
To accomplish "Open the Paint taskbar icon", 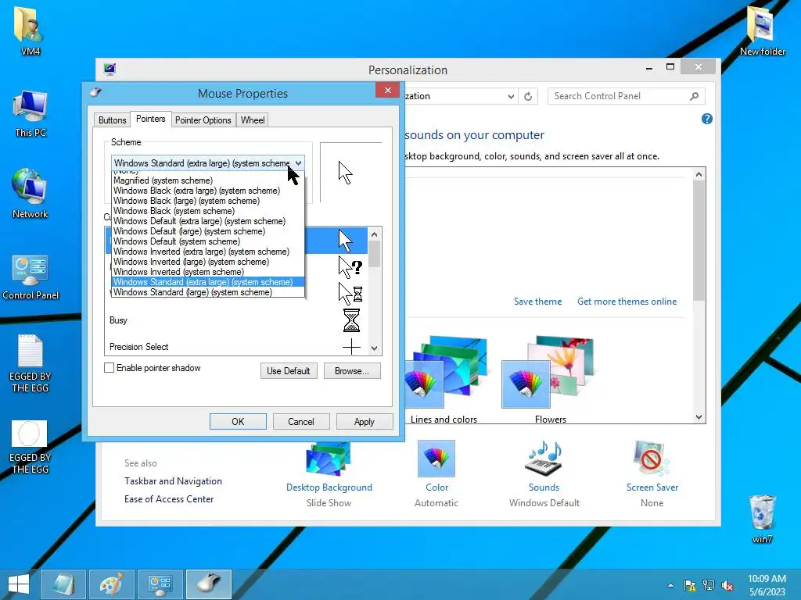I will click(111, 584).
